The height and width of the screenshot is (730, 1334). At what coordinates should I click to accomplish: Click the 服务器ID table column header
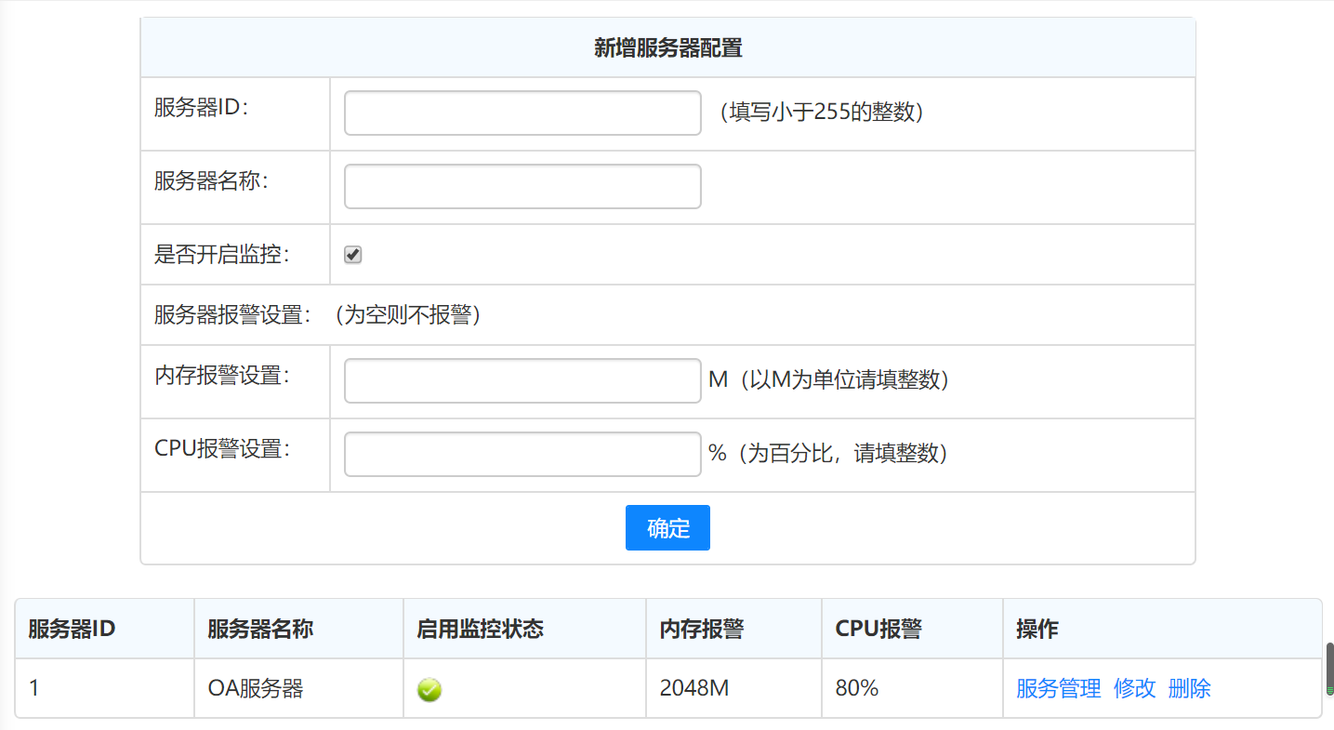coord(72,629)
